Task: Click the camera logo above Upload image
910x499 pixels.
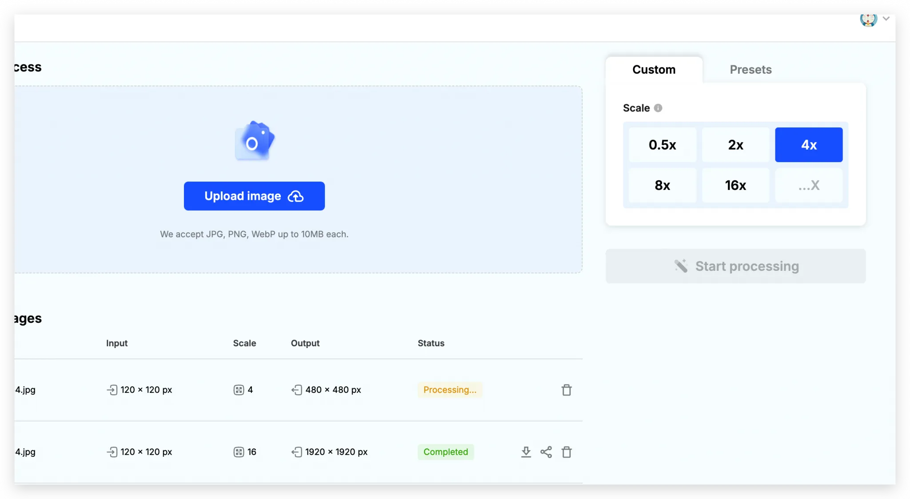Action: click(x=254, y=140)
